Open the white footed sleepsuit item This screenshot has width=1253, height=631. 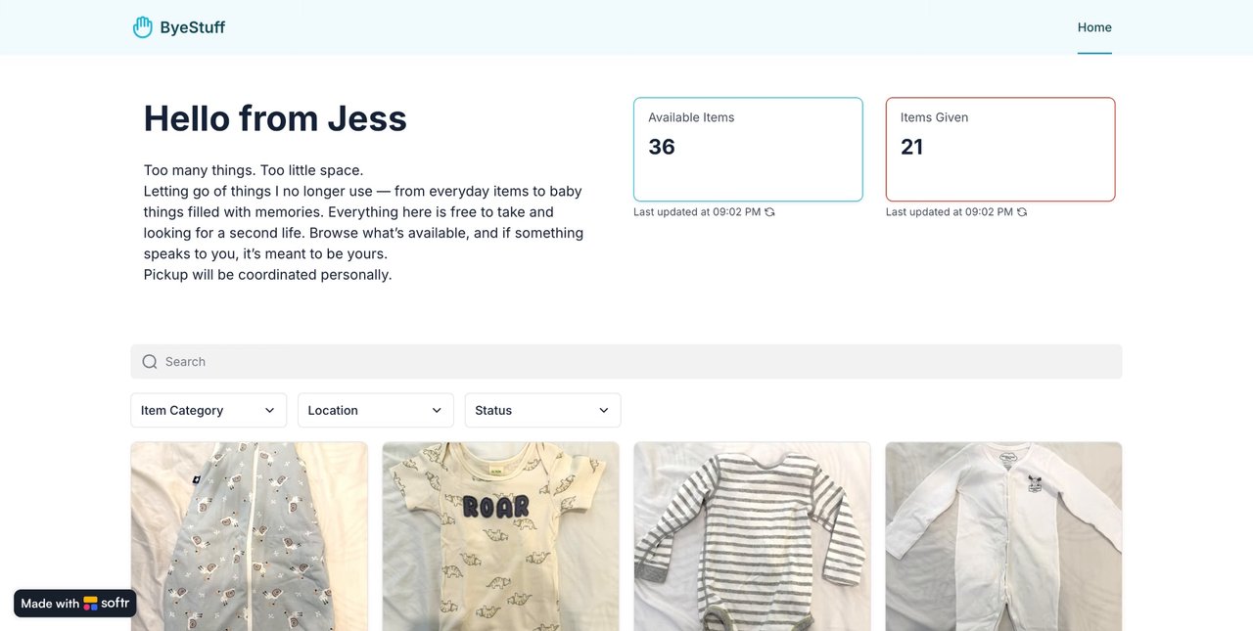[x=1003, y=536]
